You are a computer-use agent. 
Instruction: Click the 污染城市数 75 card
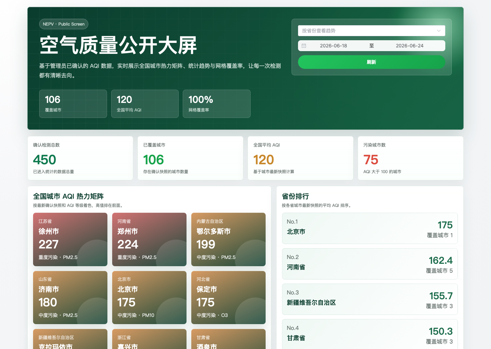[411, 158]
